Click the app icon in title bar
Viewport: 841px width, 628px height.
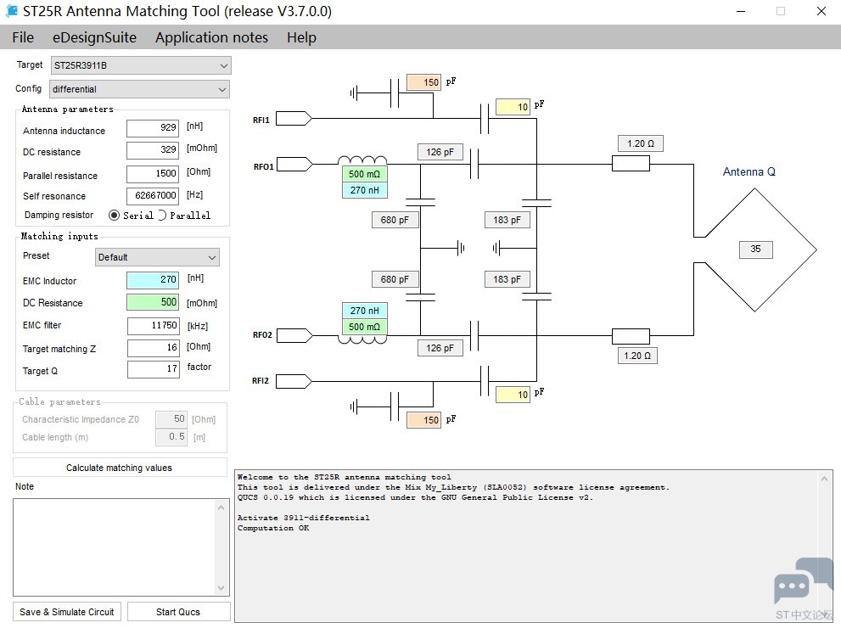point(12,11)
